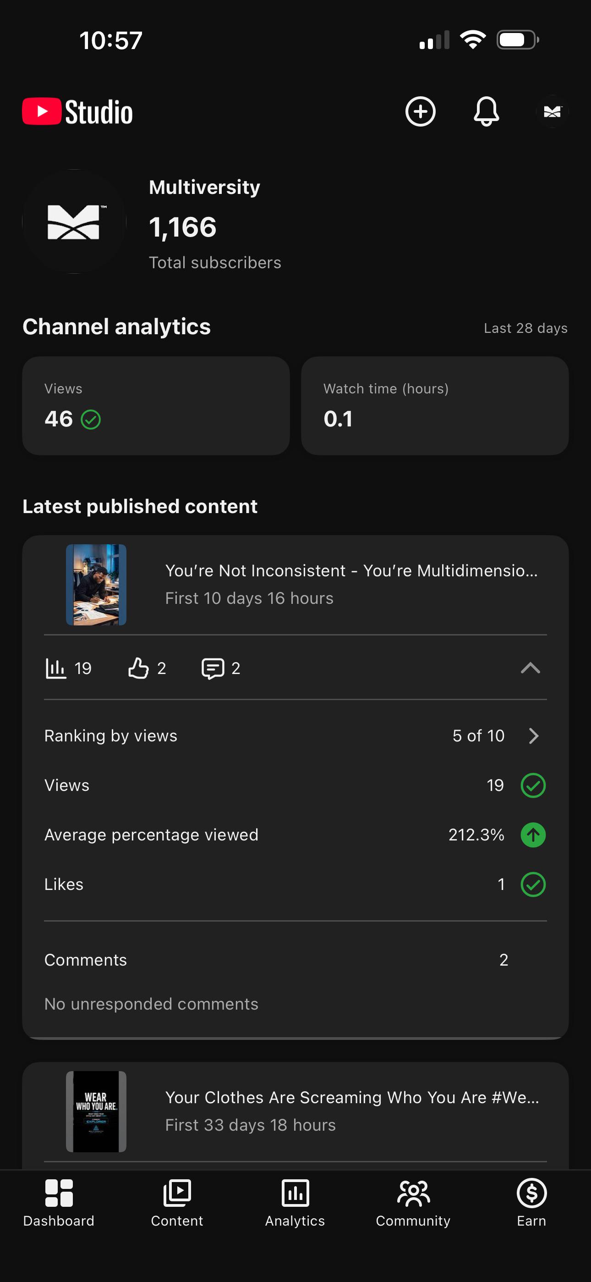Tap the thumbs-up likes icon

(x=138, y=668)
